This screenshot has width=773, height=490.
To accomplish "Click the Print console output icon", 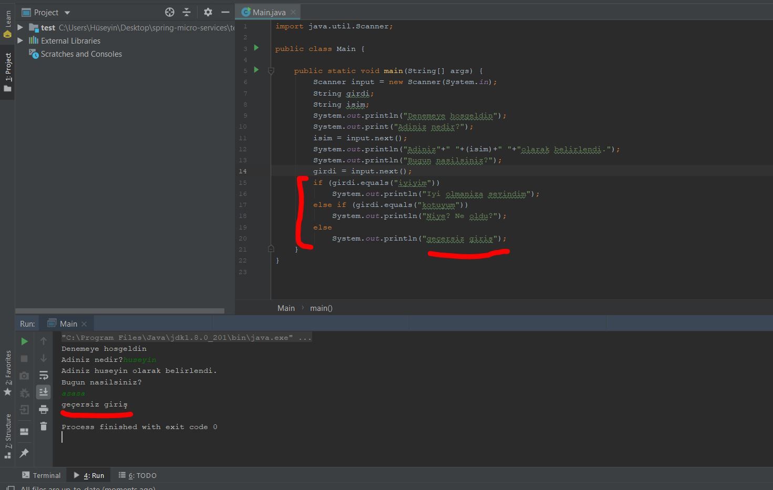I will tap(44, 409).
